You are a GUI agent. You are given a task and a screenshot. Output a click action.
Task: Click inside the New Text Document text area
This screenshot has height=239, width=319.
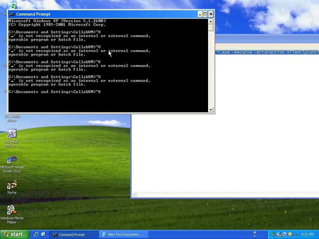pos(226,152)
